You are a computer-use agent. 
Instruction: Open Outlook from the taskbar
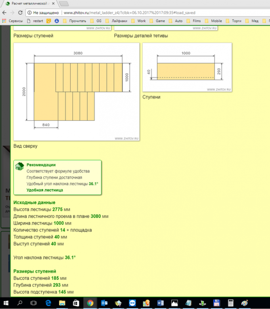[105, 303]
